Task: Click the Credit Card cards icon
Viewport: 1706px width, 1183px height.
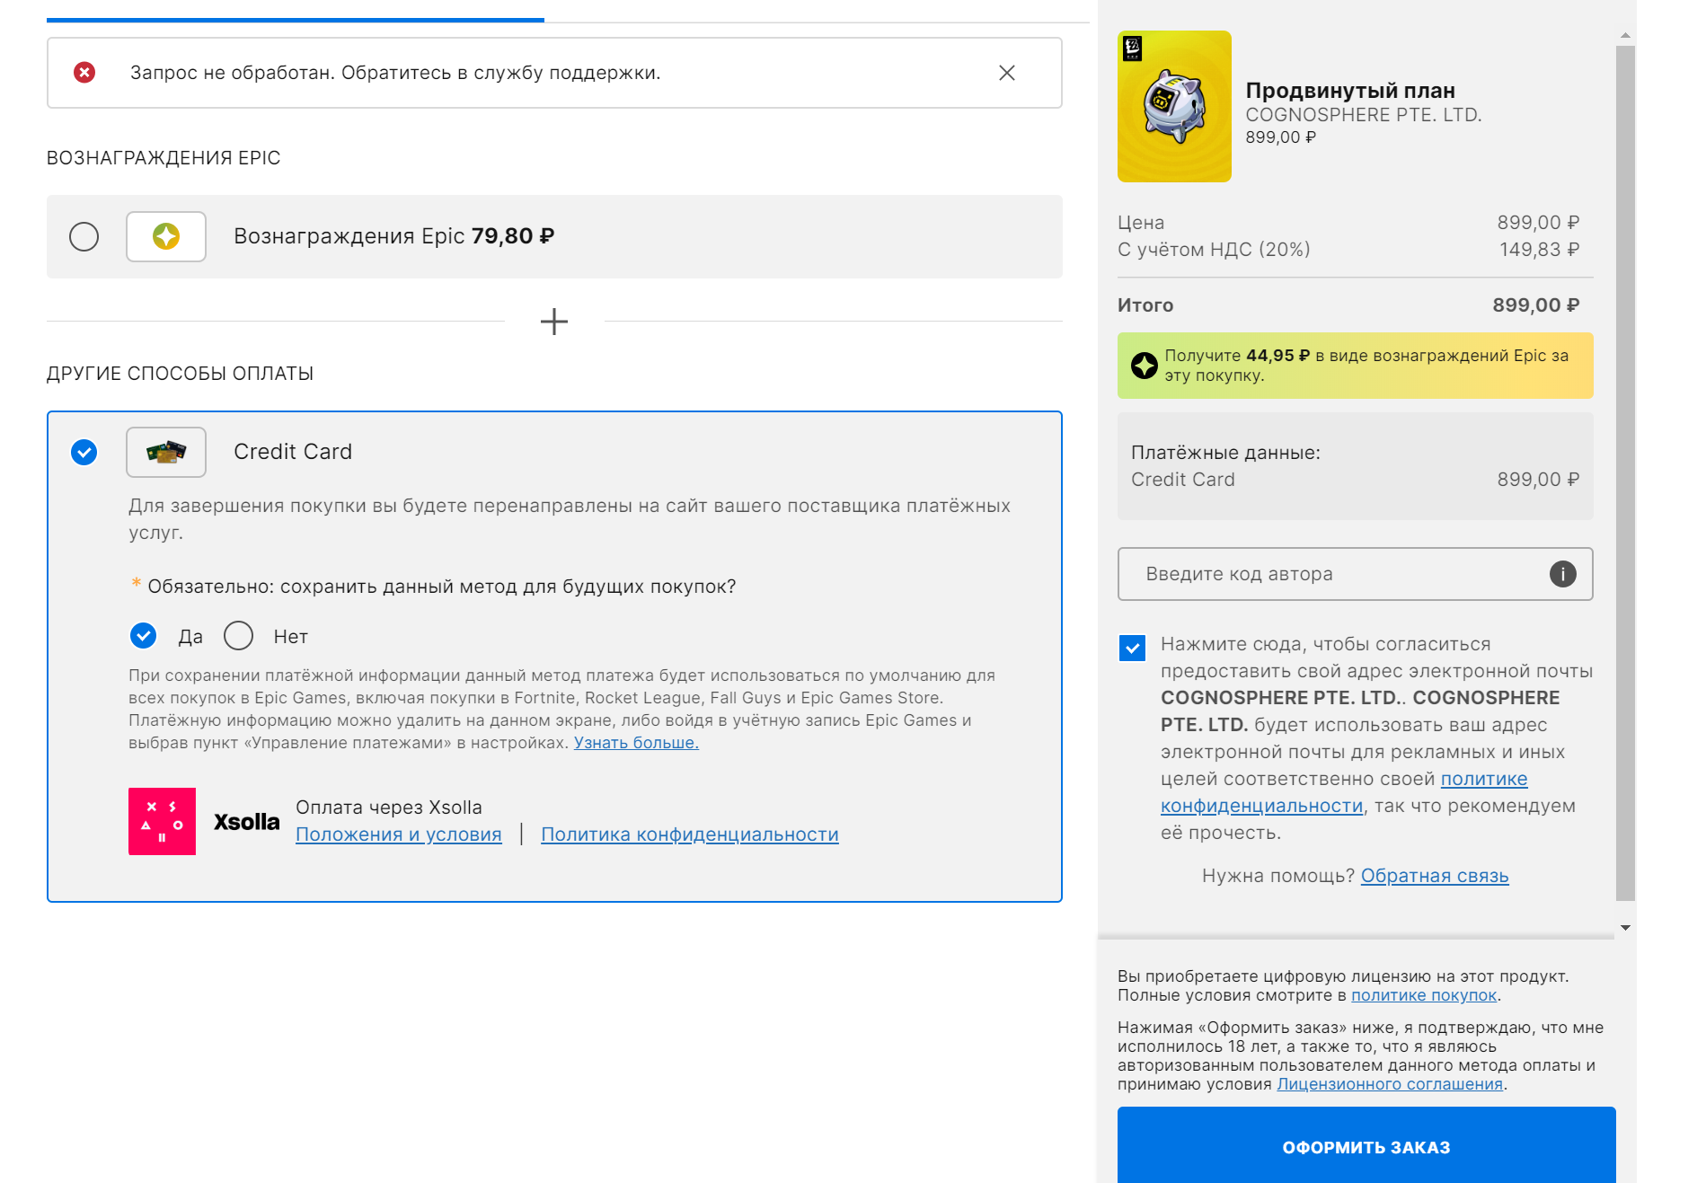Action: [x=166, y=452]
